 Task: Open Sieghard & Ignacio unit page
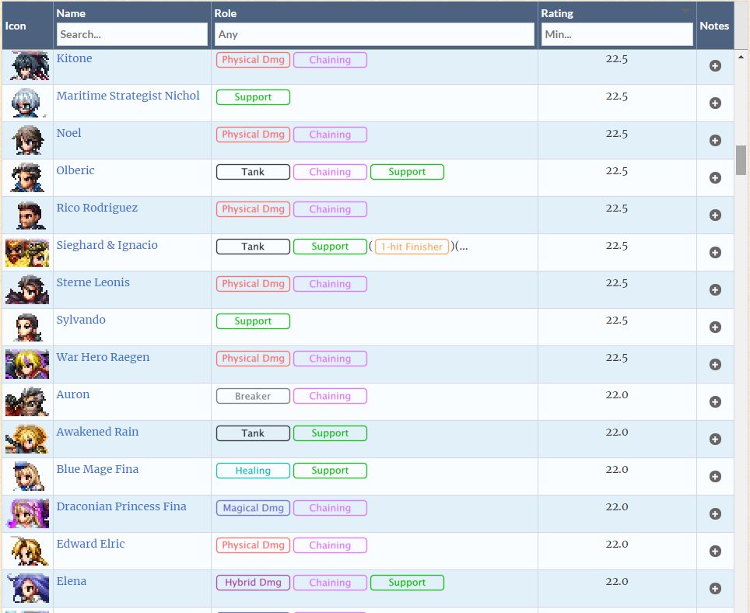click(107, 245)
